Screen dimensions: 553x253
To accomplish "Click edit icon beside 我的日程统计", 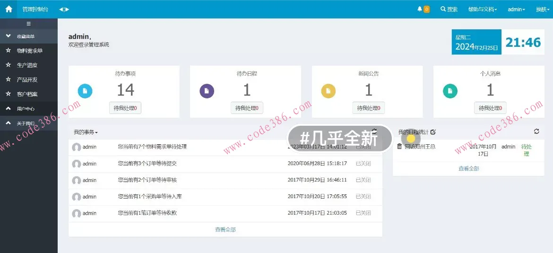I will pos(433,132).
